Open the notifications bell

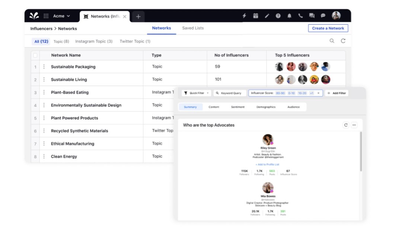pyautogui.click(x=289, y=16)
